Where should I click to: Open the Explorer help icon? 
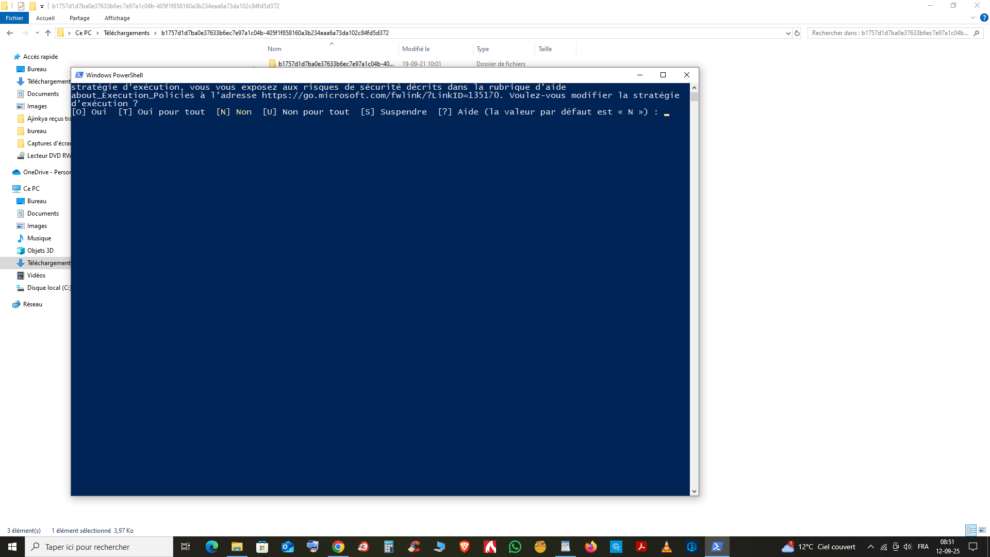(x=984, y=18)
